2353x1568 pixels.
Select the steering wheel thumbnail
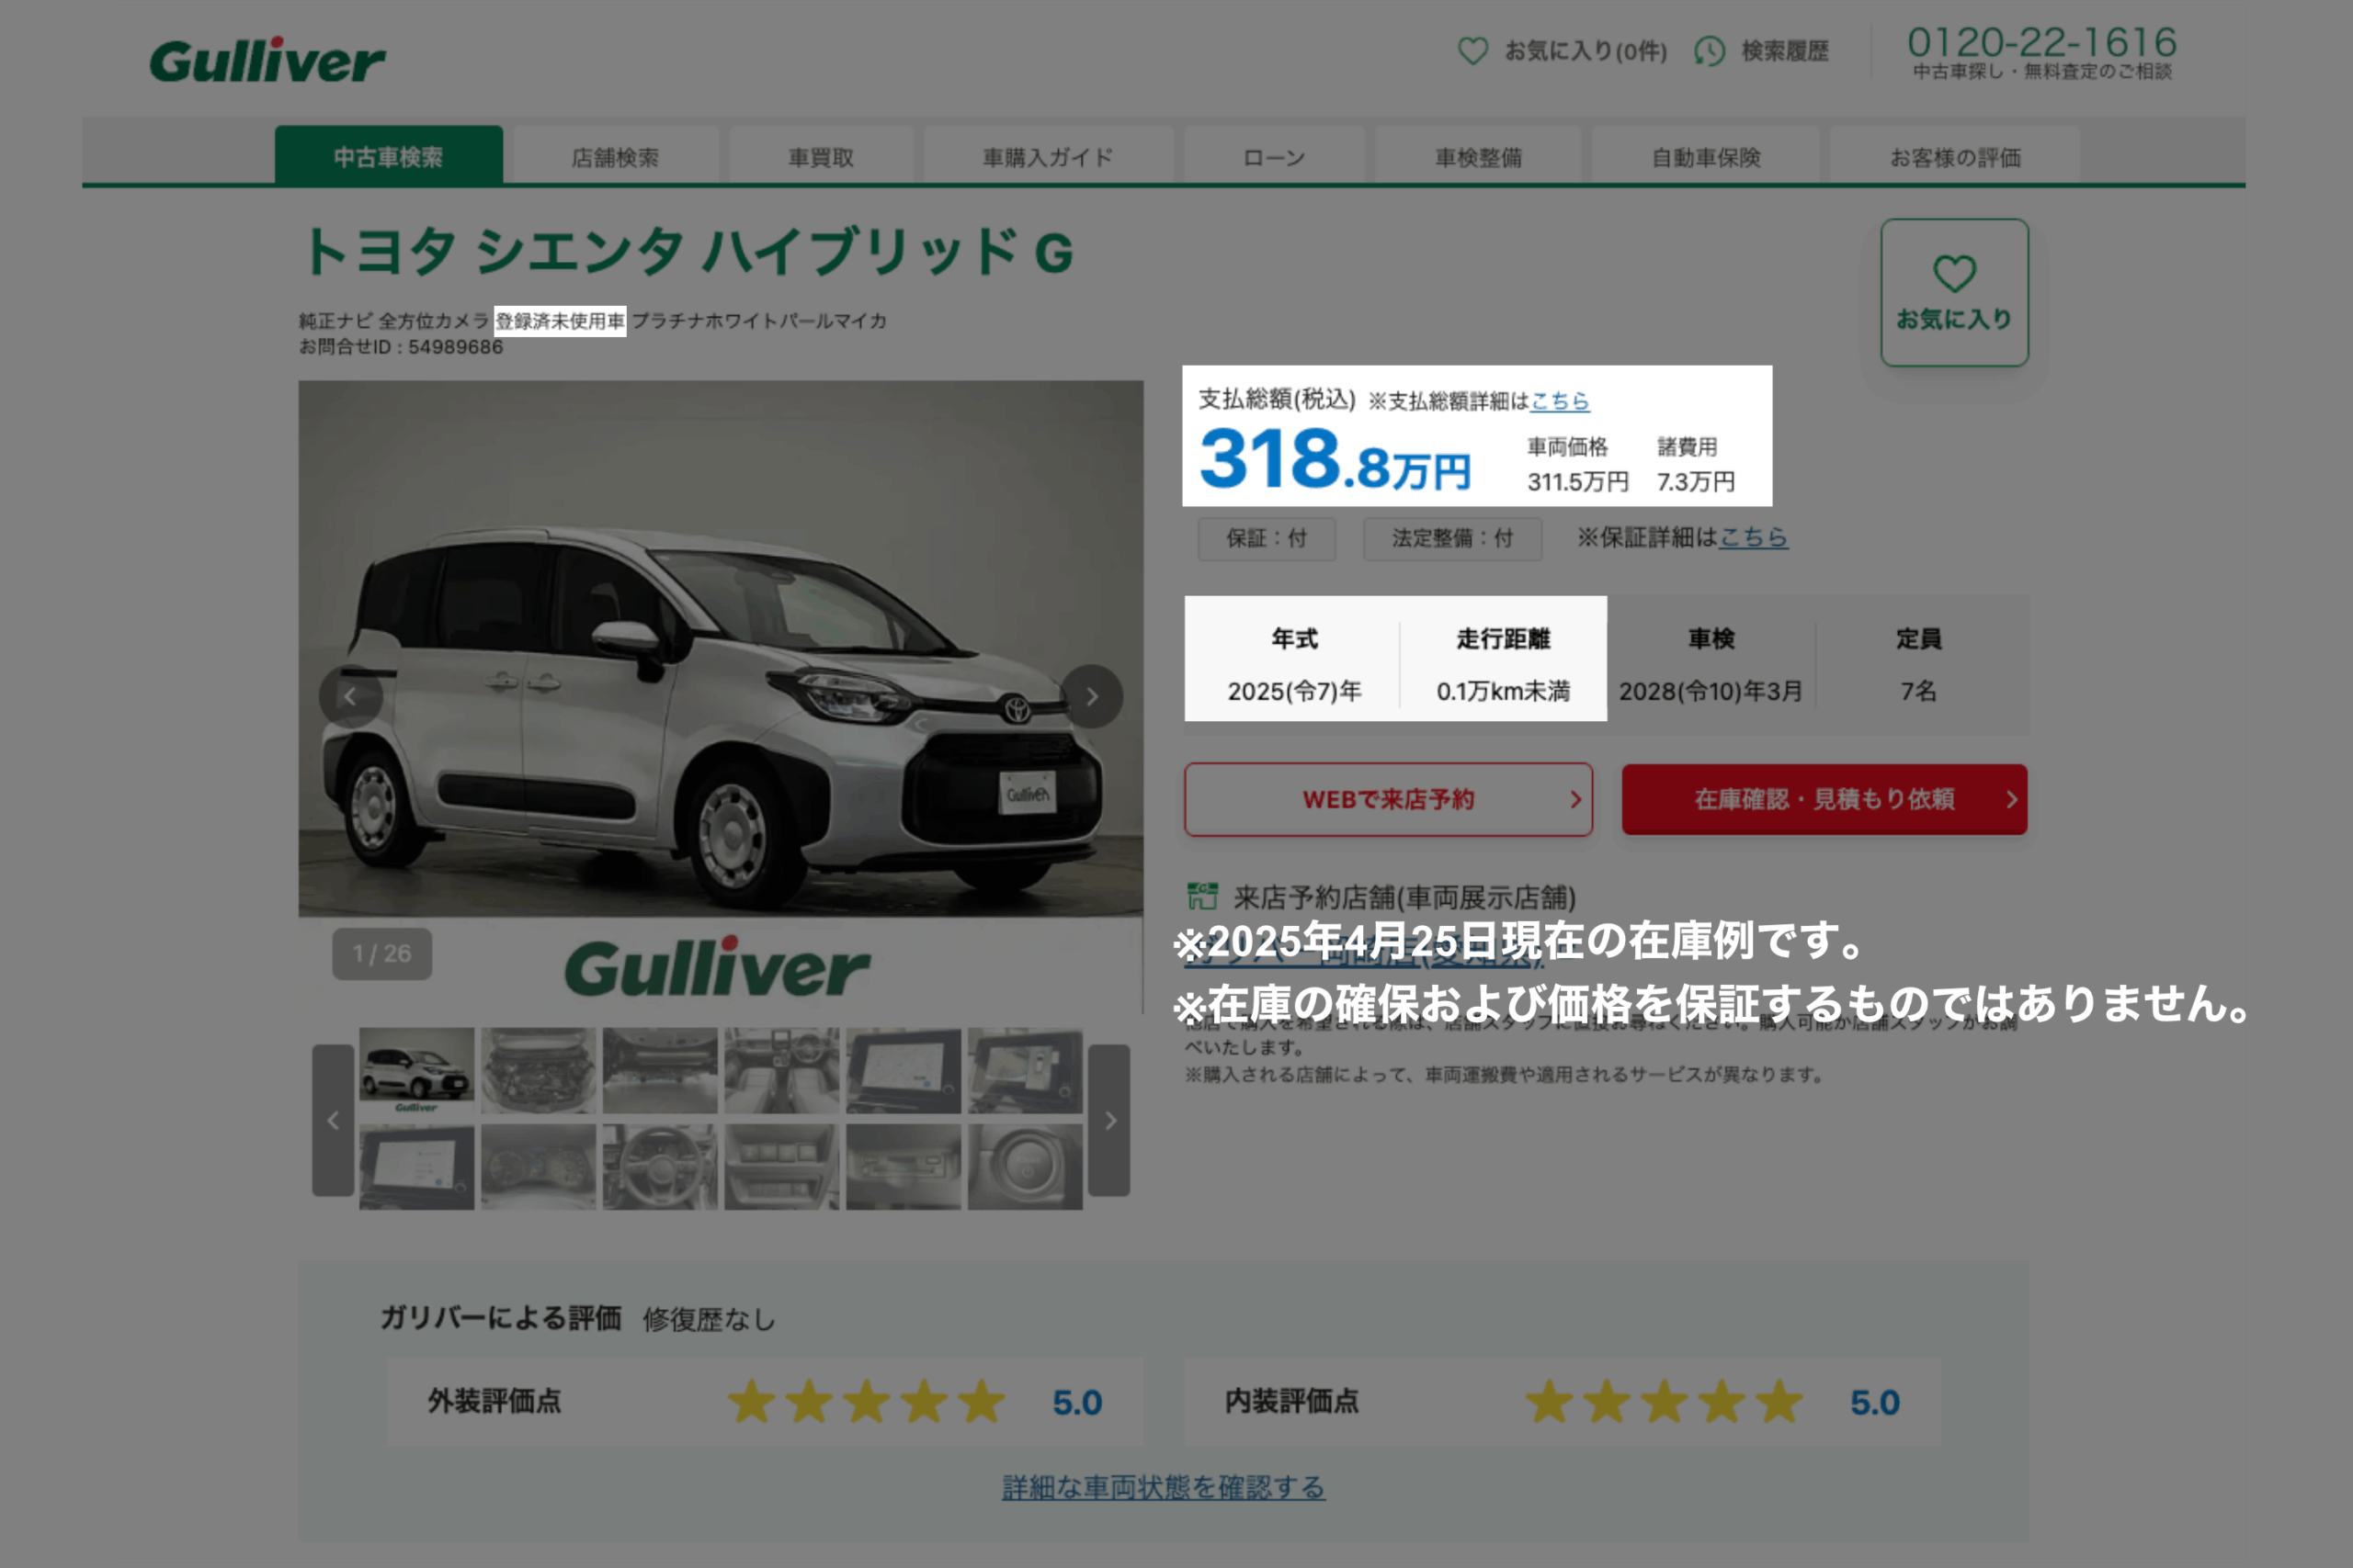click(660, 1167)
